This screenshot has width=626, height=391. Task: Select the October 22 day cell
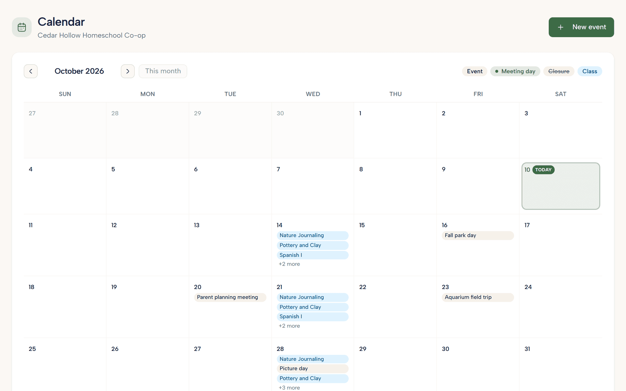pos(395,307)
